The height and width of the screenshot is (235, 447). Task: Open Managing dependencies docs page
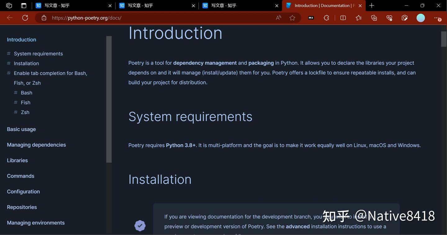pos(36,145)
